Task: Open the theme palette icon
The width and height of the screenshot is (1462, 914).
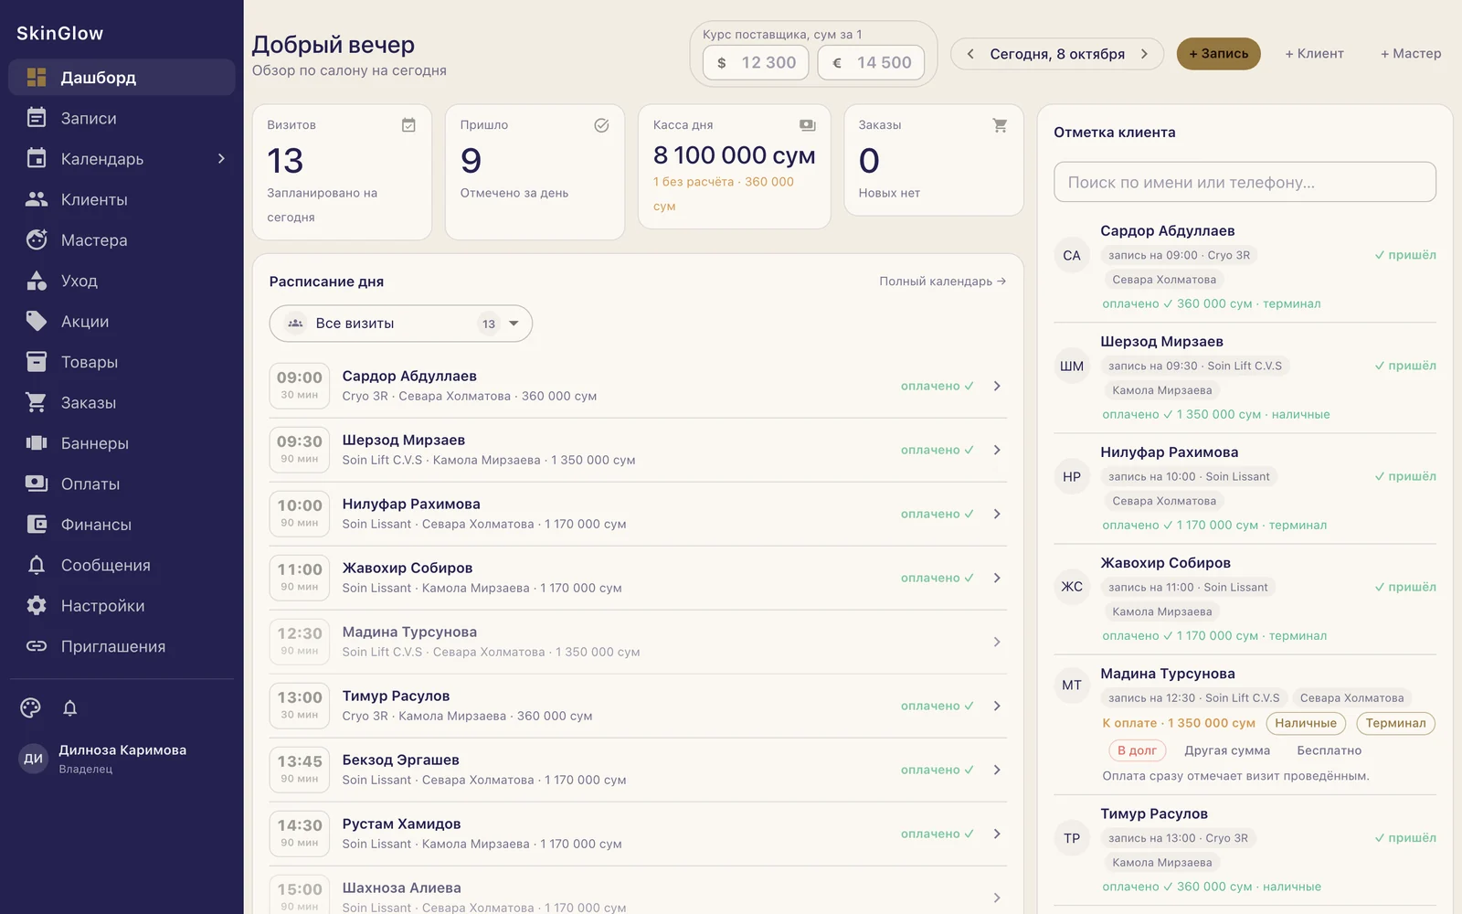Action: (x=31, y=707)
